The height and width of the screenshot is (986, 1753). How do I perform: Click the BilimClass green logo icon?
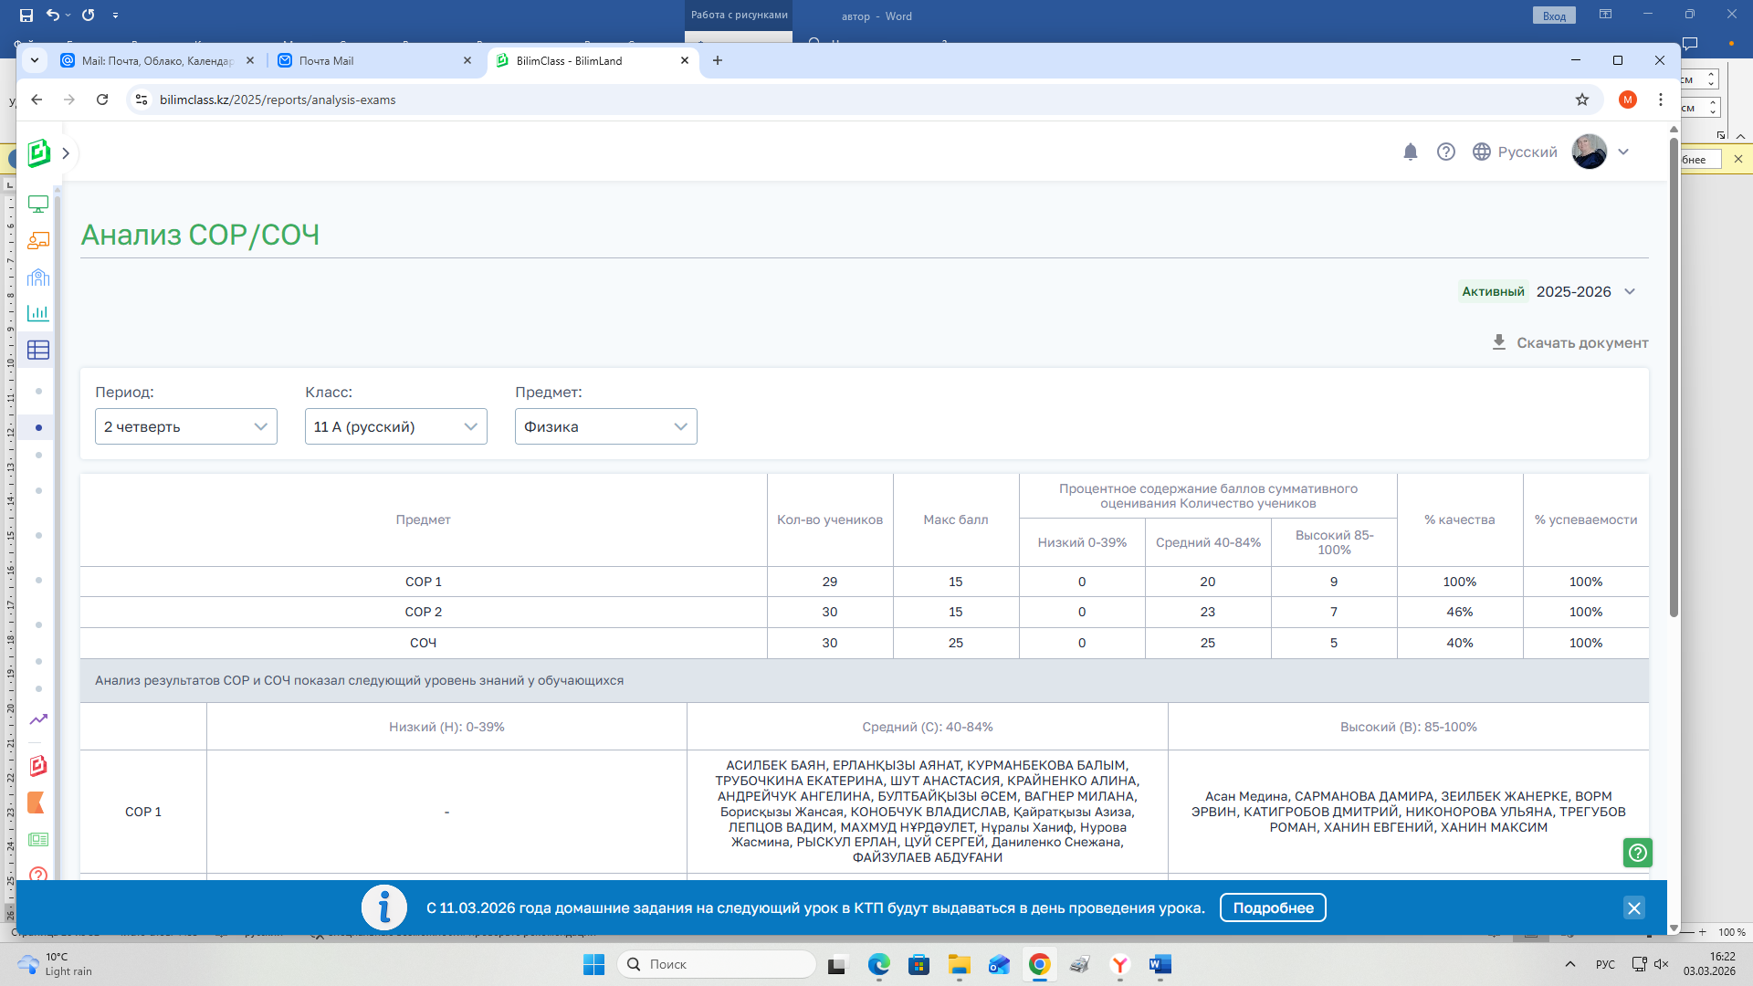point(38,153)
